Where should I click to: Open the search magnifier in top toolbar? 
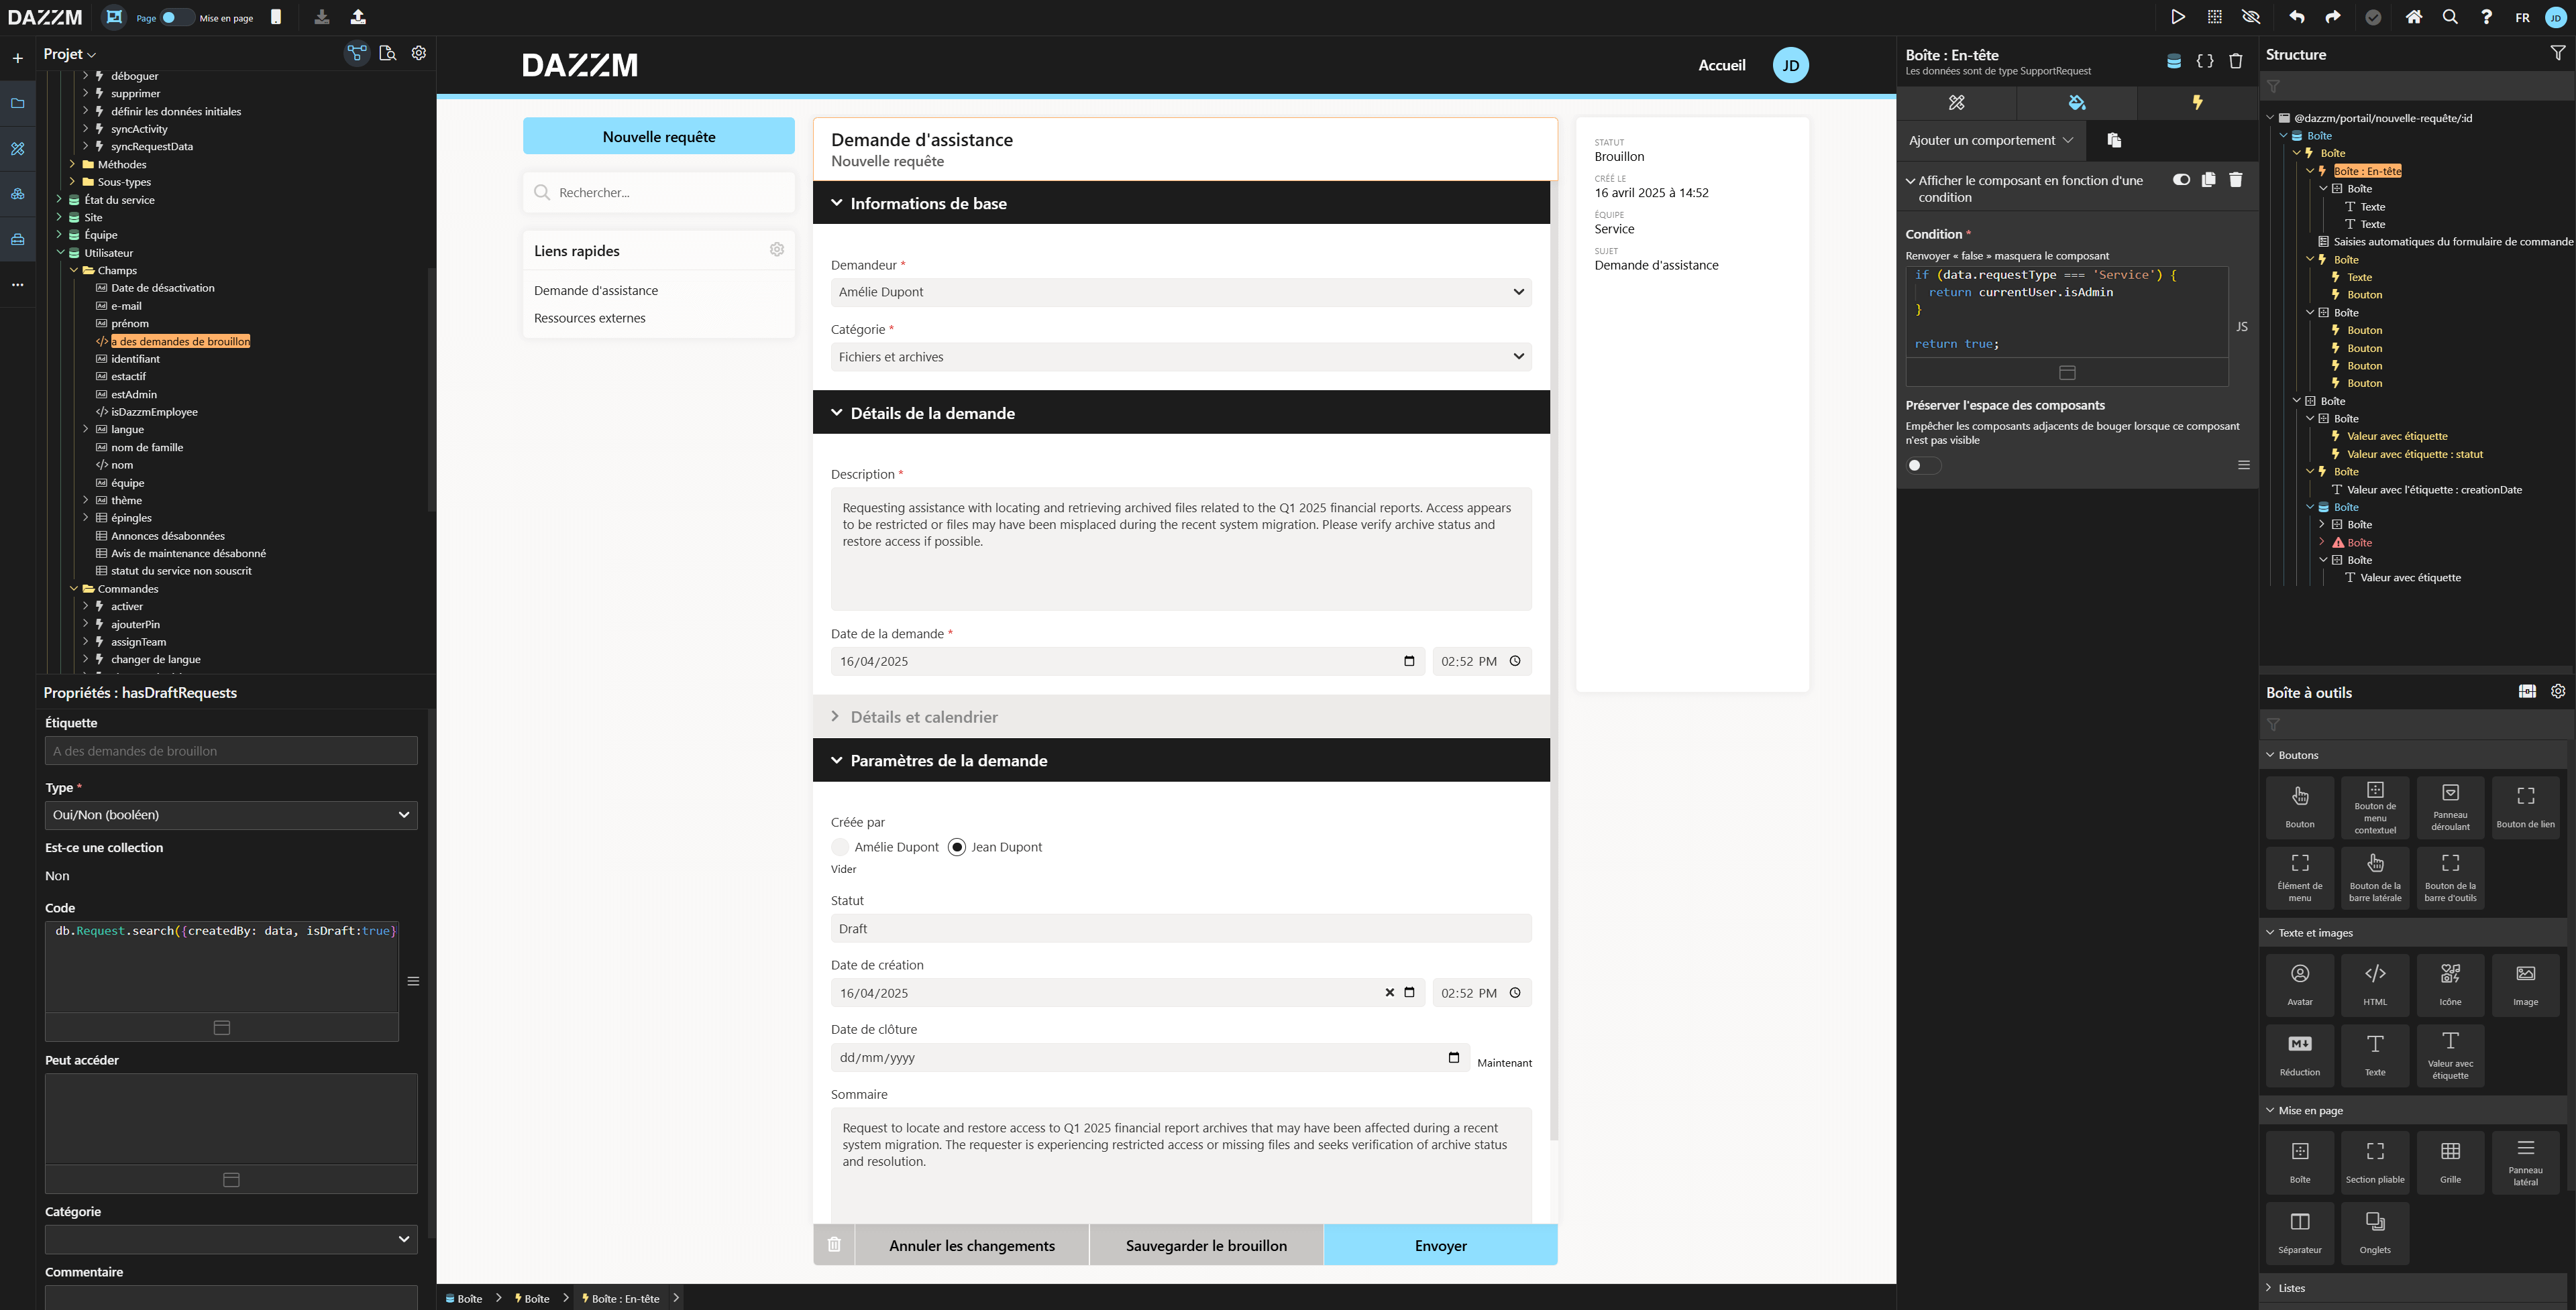[2450, 17]
